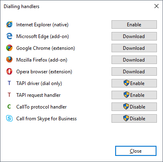Click the Skype for Business icon
163x162 pixels.
tap(9, 118)
